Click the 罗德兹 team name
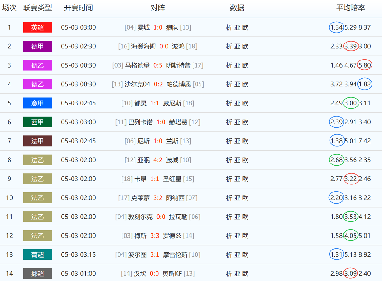The height and width of the screenshot is (281, 382). (x=172, y=236)
